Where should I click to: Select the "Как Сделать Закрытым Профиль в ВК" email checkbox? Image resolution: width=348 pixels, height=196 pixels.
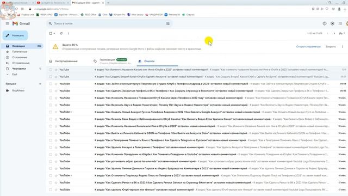tap(51, 91)
